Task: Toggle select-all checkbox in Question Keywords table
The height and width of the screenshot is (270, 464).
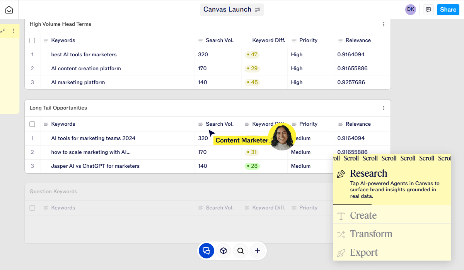Action: [32, 208]
